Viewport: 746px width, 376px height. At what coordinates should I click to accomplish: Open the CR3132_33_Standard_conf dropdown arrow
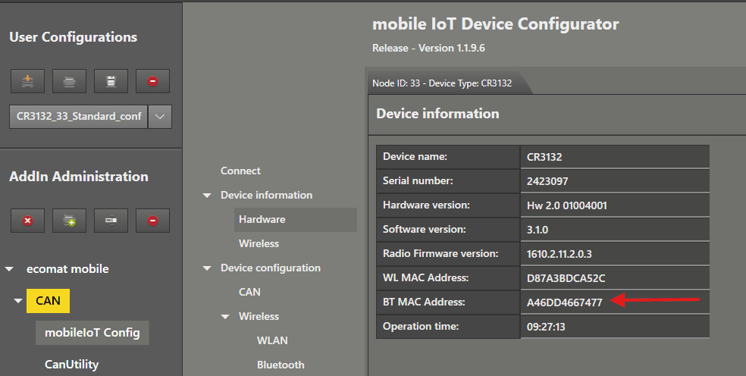click(159, 117)
